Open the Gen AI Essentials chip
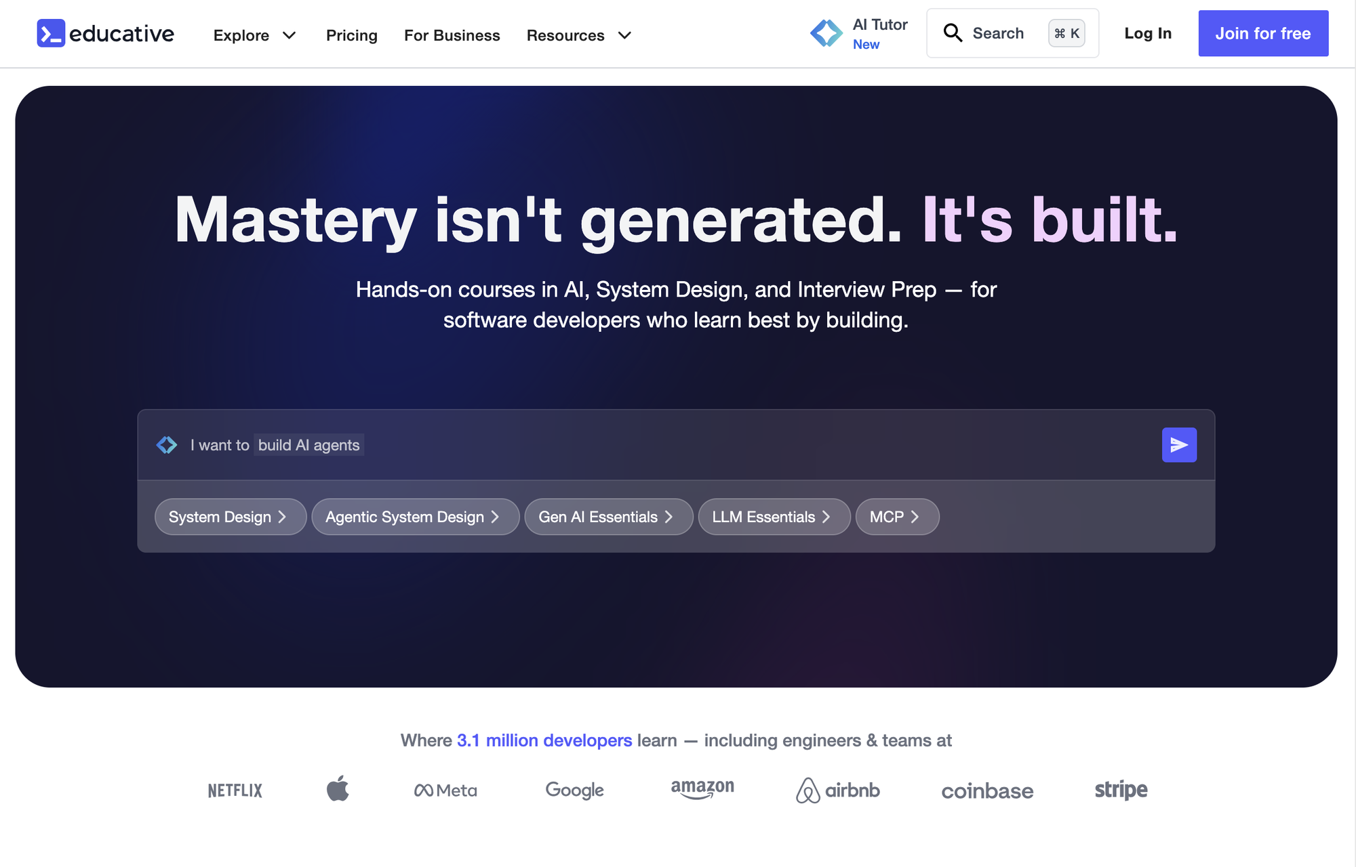This screenshot has height=867, width=1356. 609,517
